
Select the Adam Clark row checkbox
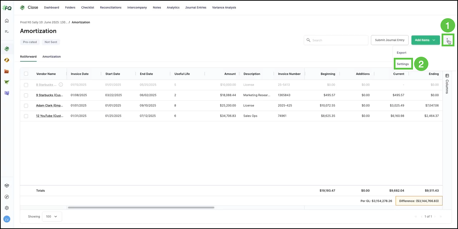point(26,106)
